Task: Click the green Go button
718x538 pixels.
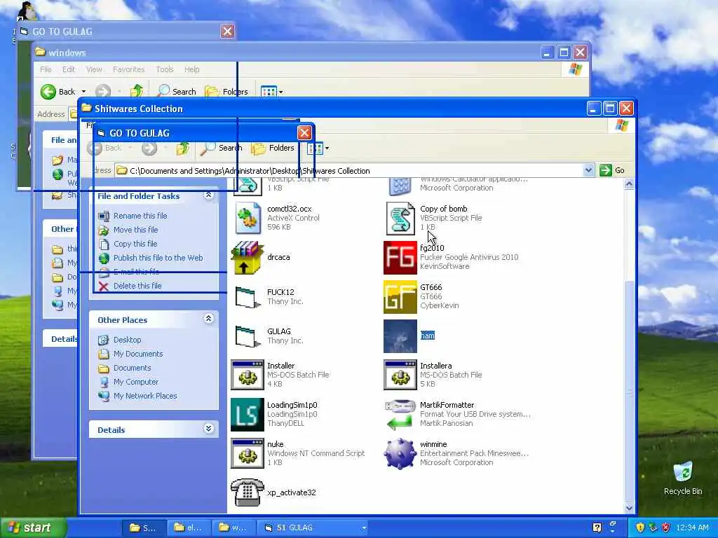Action: [x=612, y=170]
